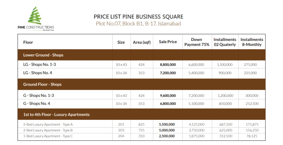Select the Down Payment 75% column header
Image resolution: width=283 pixels, height=145 pixels.
(197, 42)
